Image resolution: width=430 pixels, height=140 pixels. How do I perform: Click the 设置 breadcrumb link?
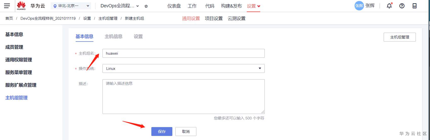(87, 18)
